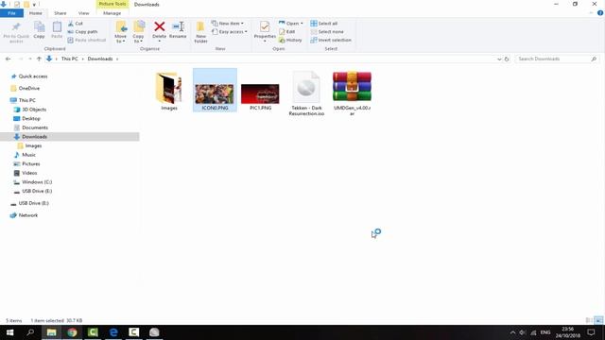This screenshot has height=340, width=605.
Task: Click the Copy ribbon button
Action: click(39, 30)
